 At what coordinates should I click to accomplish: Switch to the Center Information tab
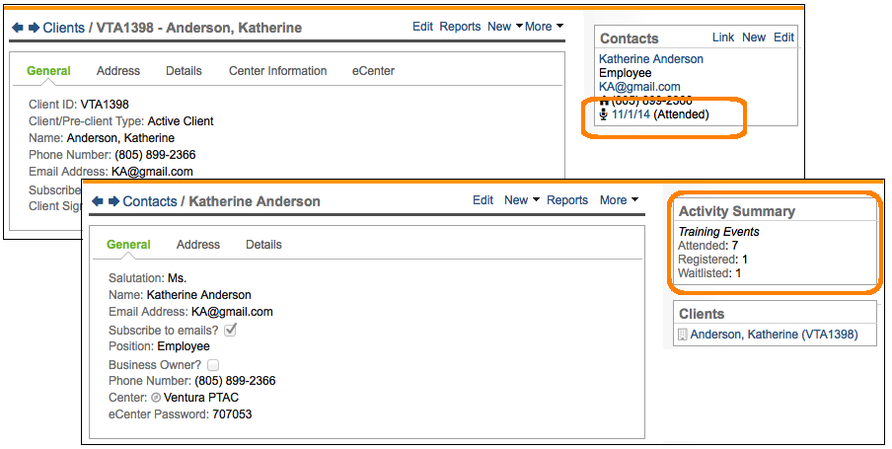coord(277,71)
